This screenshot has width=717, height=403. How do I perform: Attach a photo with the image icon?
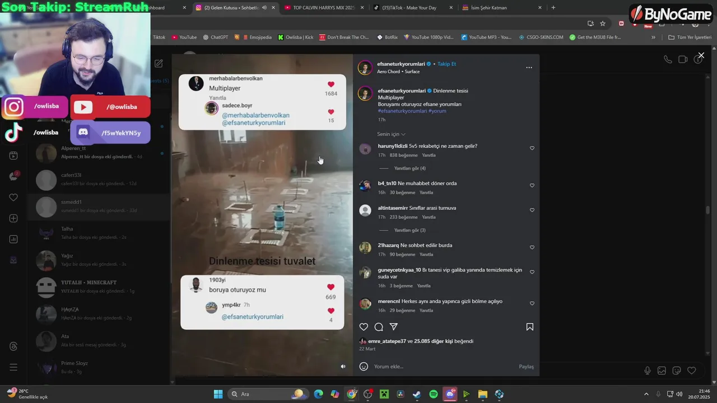(662, 371)
